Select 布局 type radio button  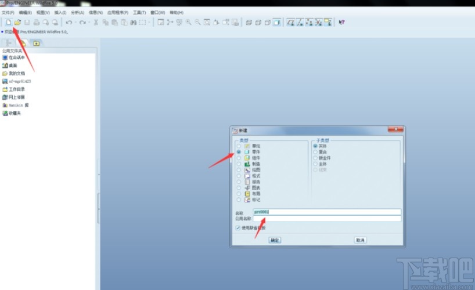click(x=239, y=194)
